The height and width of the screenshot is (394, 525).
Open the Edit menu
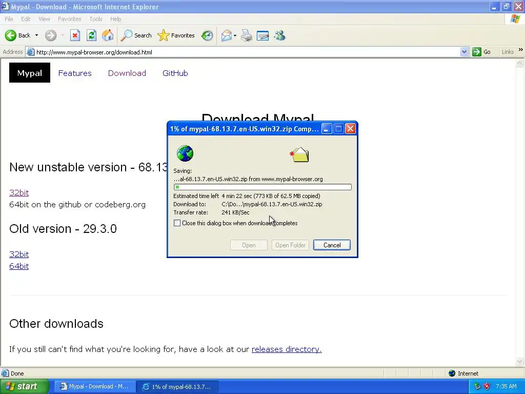coord(26,19)
